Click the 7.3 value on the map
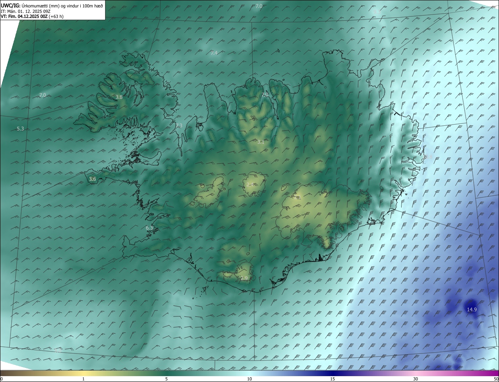Image resolution: width=499 pixels, height=382 pixels. pyautogui.click(x=179, y=125)
